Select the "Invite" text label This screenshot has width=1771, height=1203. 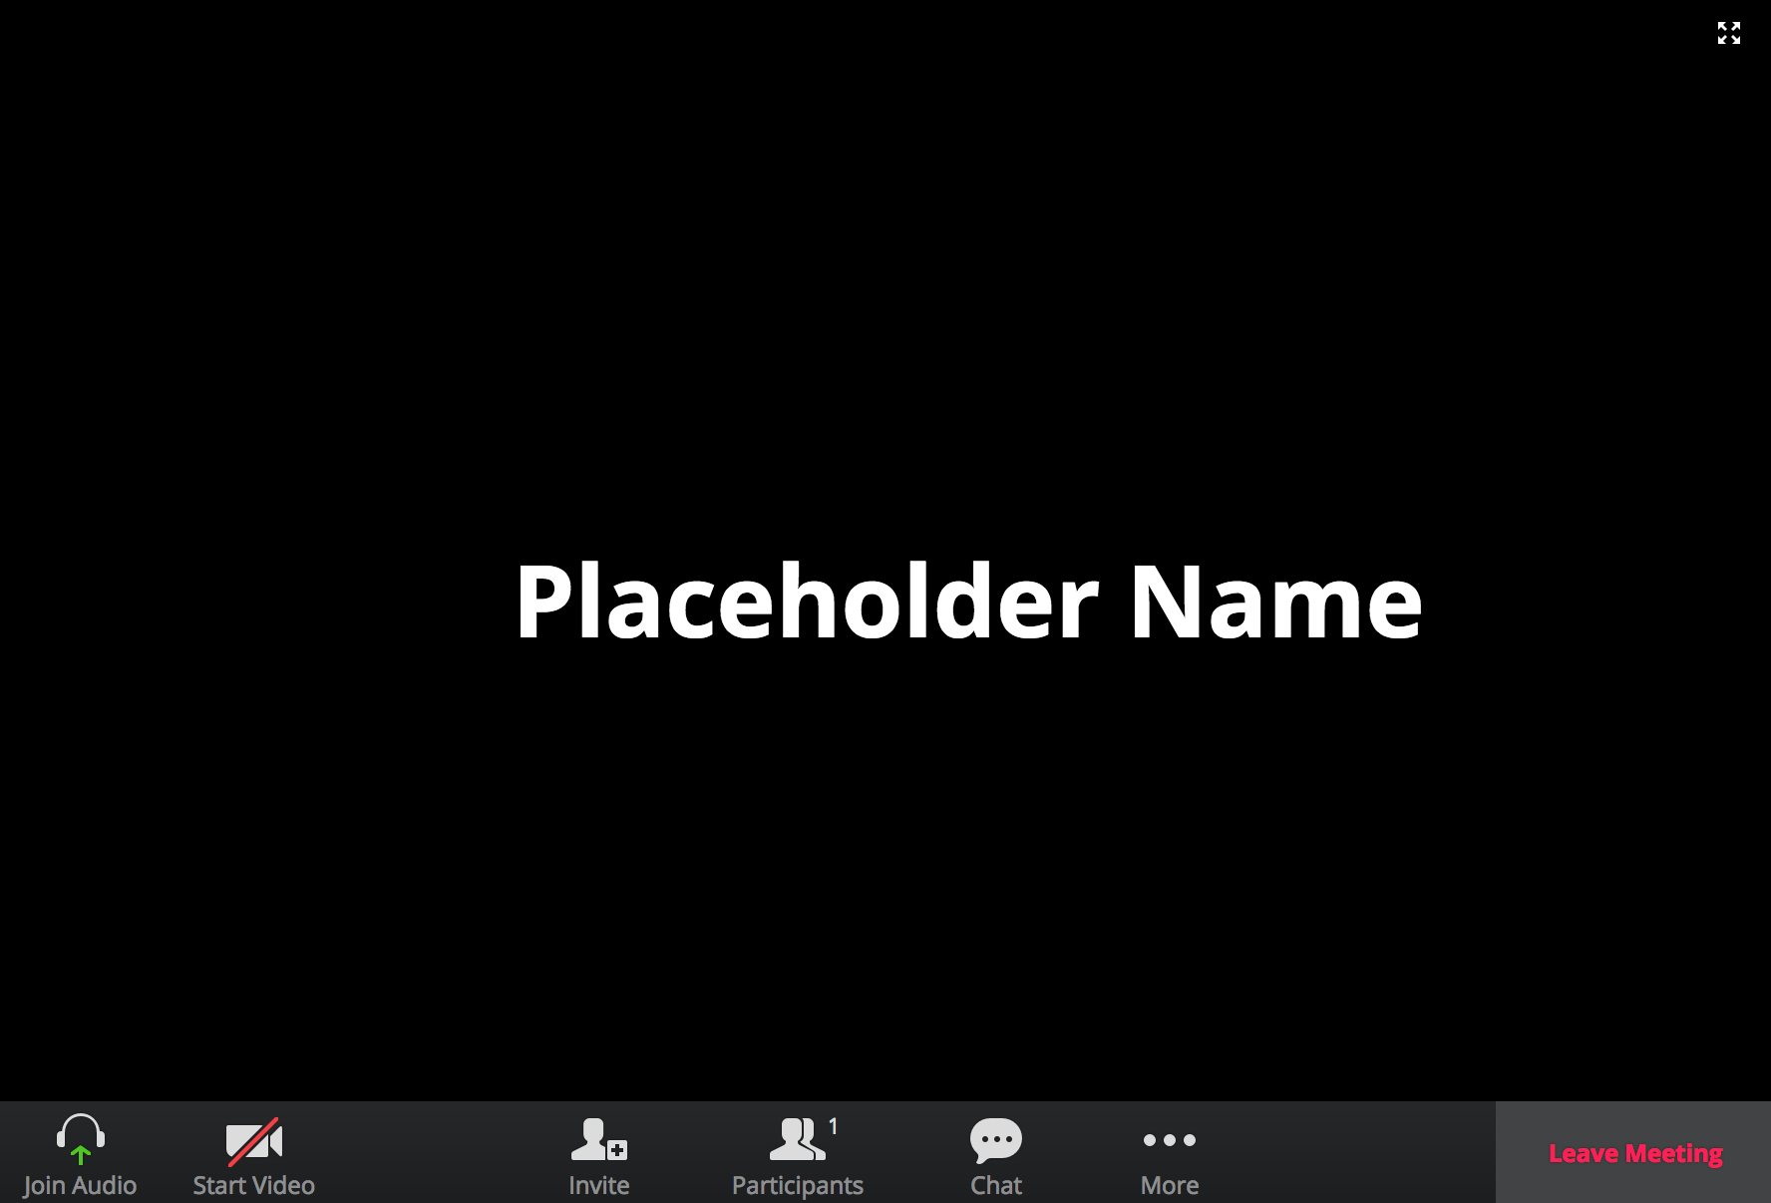598,1185
